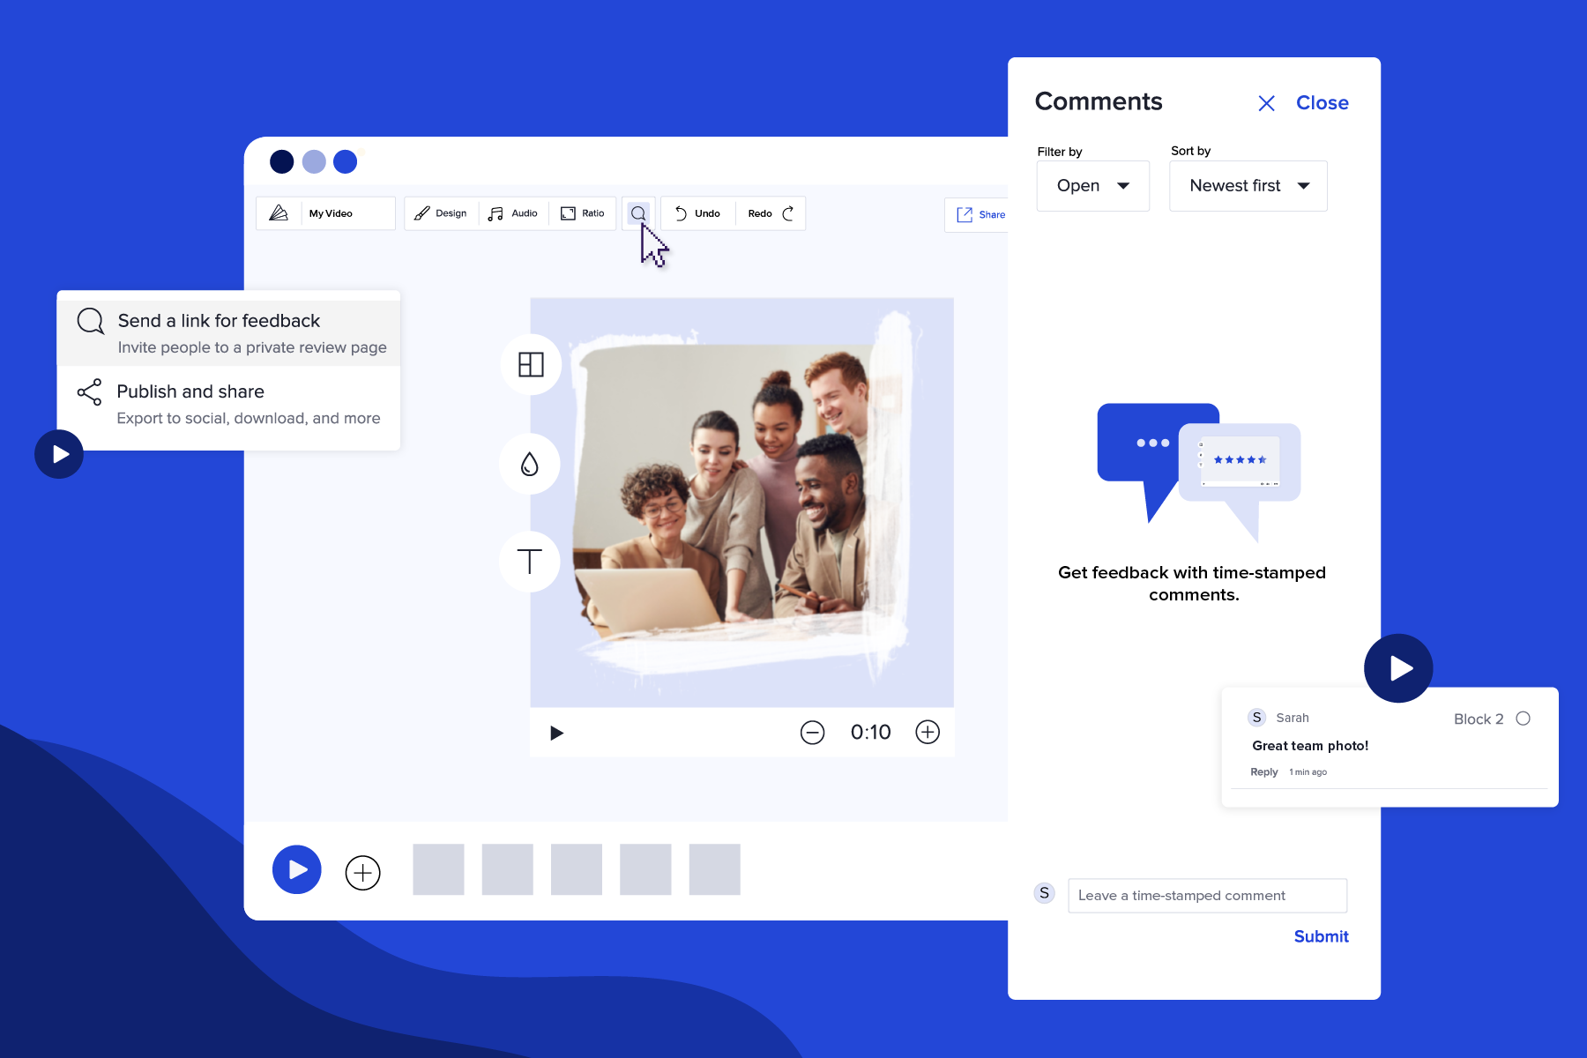Select the fifth timeline block thumbnail
The image size is (1587, 1058).
714,869
